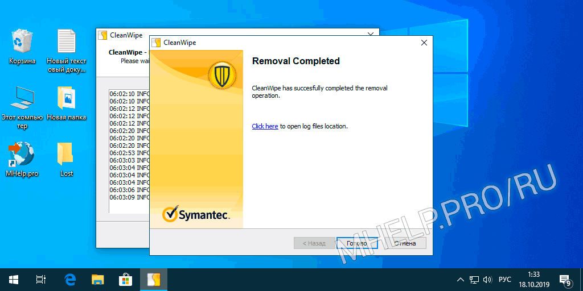The height and width of the screenshot is (291, 583).
Task: Open Task View on the taskbar
Action: pos(41,280)
